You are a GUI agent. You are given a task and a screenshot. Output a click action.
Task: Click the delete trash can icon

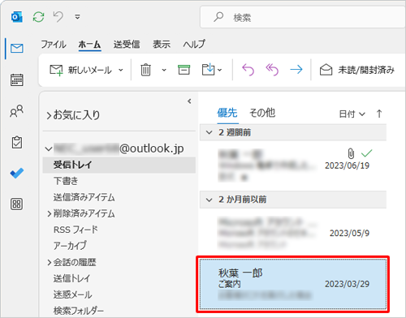click(145, 70)
